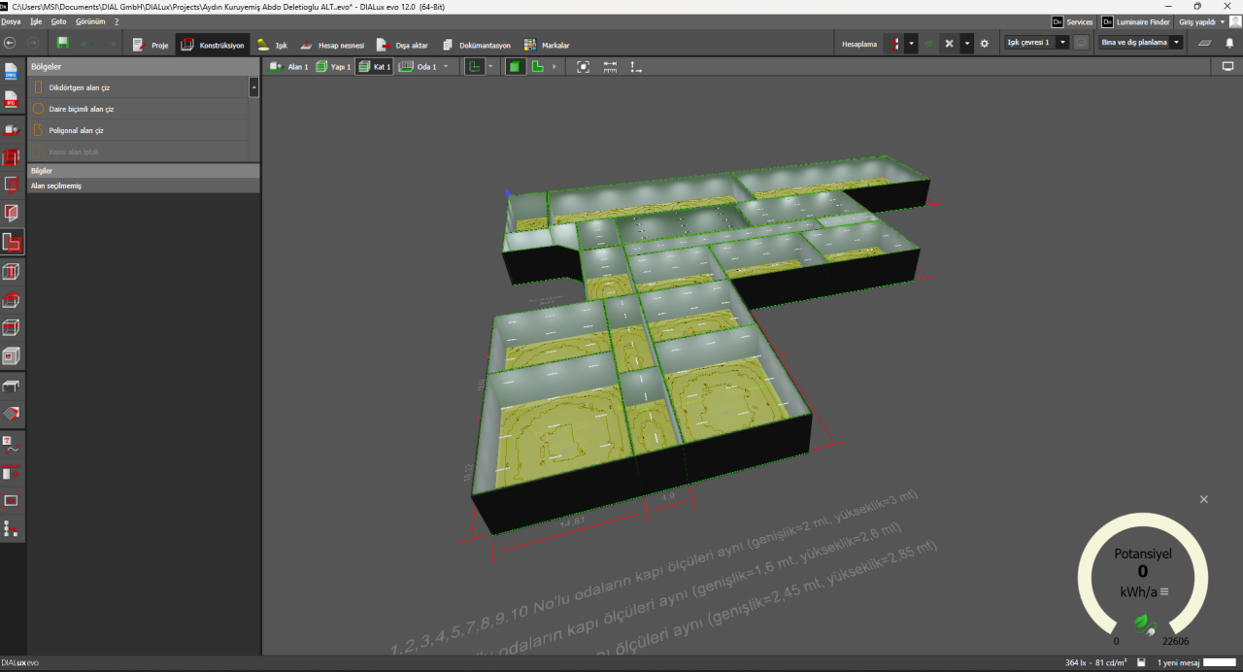The width and height of the screenshot is (1243, 672).
Task: Select Yapı 1 breadcrumb
Action: 332,67
